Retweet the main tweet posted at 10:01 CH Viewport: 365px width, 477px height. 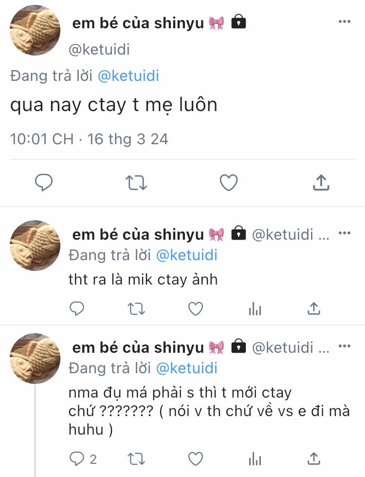pos(135,183)
